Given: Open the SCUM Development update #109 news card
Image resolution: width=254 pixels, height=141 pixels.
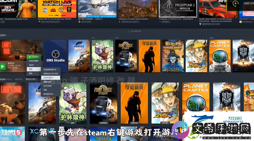Looking at the screenshot, I should pyautogui.click(x=18, y=9).
